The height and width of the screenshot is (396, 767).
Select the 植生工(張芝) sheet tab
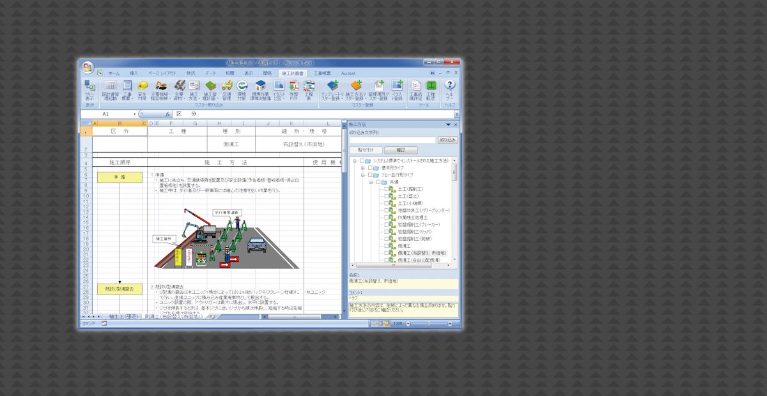[123, 316]
